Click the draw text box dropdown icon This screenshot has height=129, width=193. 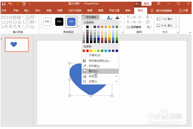pyautogui.click(x=33, y=22)
